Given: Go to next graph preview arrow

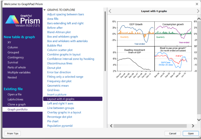Looking at the screenshot, I should pos(198,11).
